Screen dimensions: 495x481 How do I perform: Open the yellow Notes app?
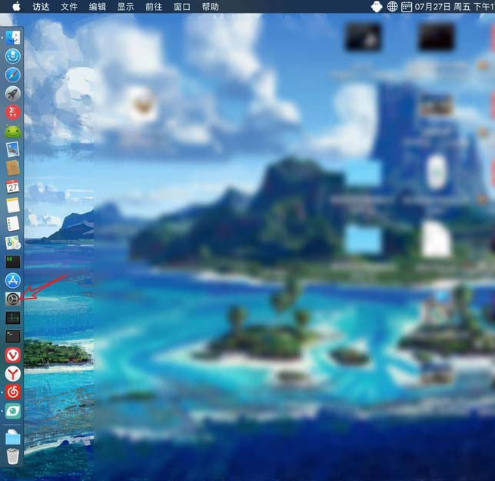(x=13, y=205)
